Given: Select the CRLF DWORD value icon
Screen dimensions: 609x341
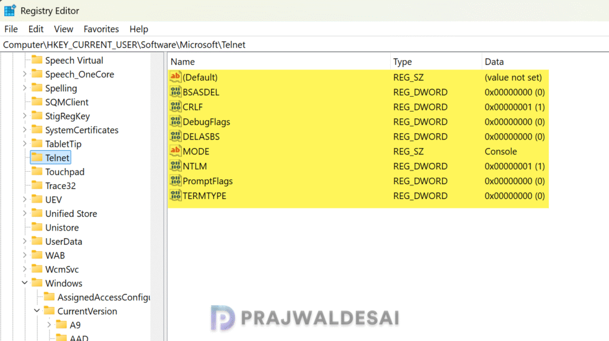Looking at the screenshot, I should (175, 107).
